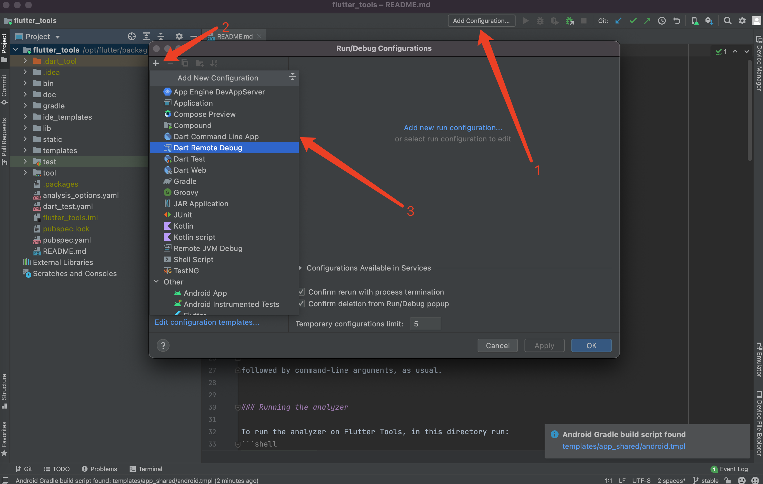
Task: Open pubspec.yaml in project tree
Action: tap(66, 240)
